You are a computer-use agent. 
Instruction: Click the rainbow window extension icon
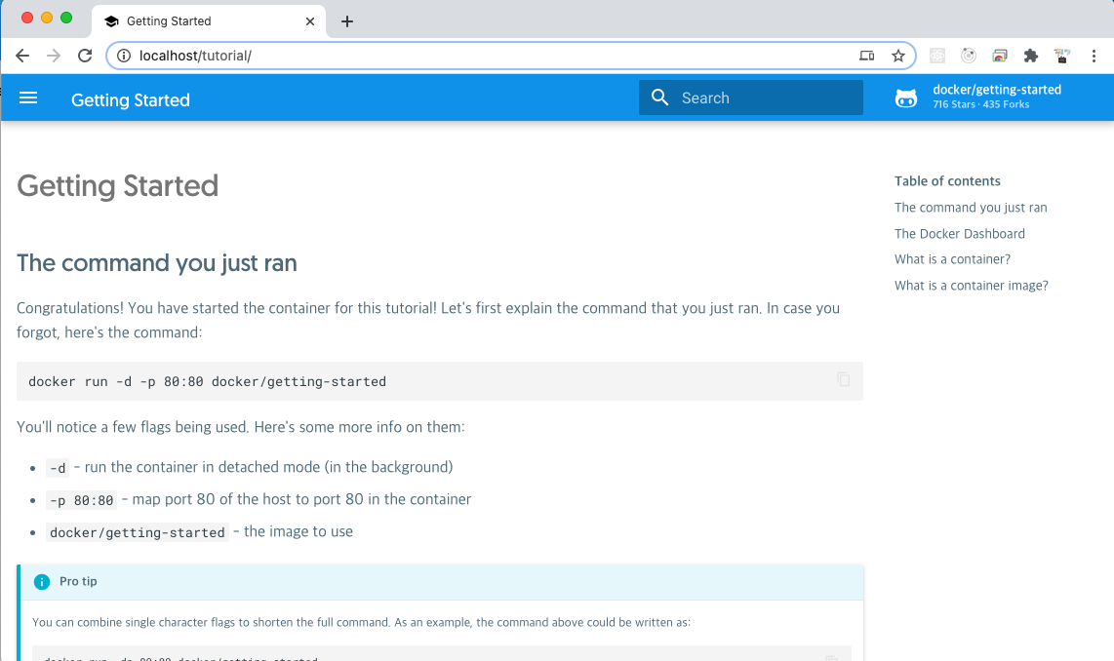[1000, 56]
